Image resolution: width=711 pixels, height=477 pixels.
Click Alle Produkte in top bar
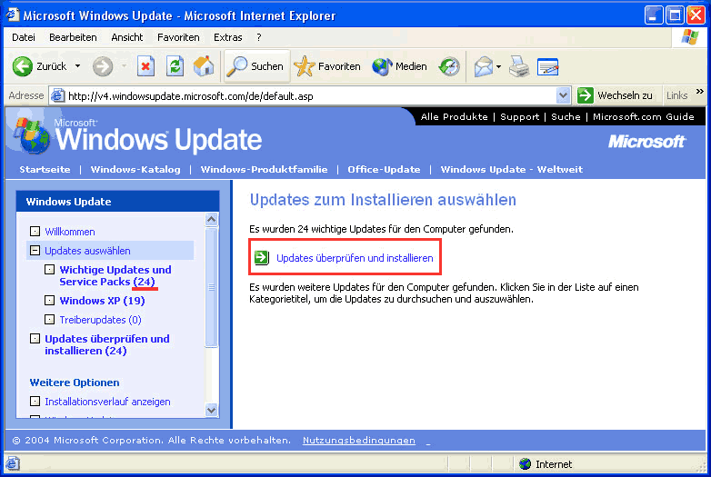coord(454,117)
